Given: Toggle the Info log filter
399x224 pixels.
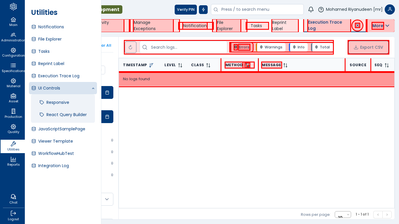Looking at the screenshot, I should 299,47.
